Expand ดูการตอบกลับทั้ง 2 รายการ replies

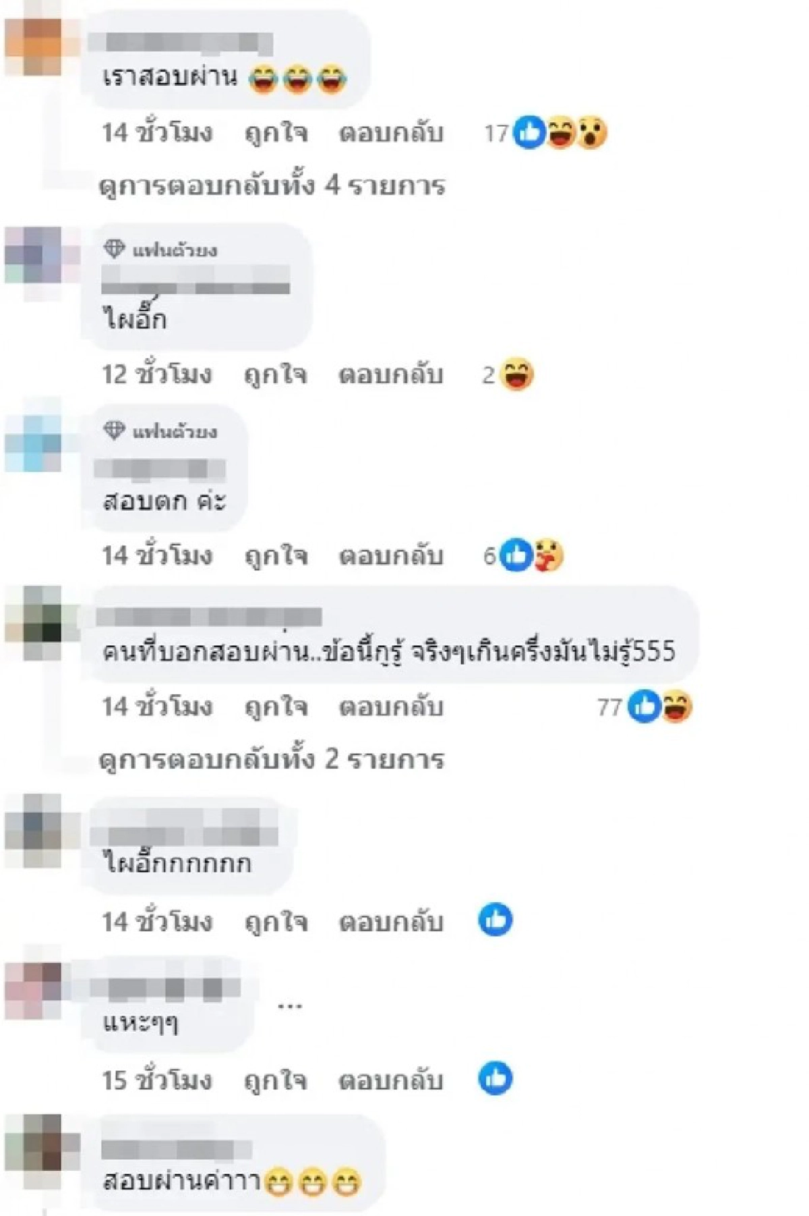click(272, 760)
